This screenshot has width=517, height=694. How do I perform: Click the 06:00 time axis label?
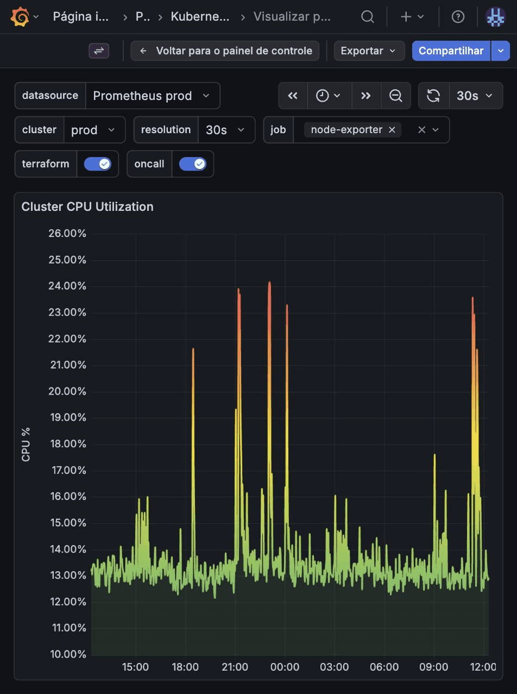tap(384, 667)
